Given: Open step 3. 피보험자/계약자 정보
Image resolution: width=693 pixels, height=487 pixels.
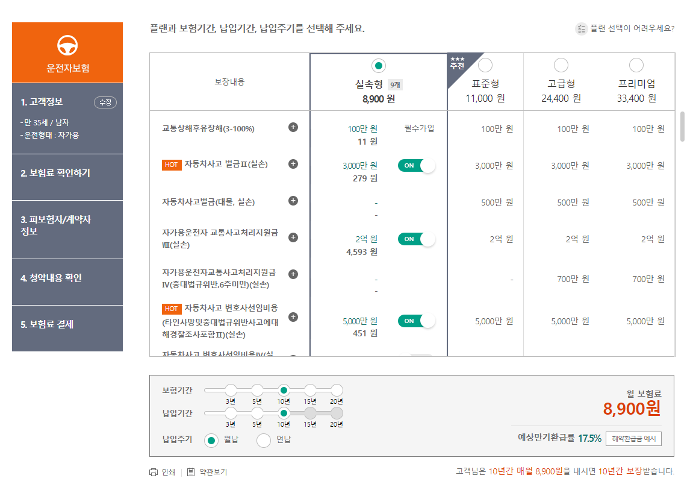Looking at the screenshot, I should [x=67, y=230].
